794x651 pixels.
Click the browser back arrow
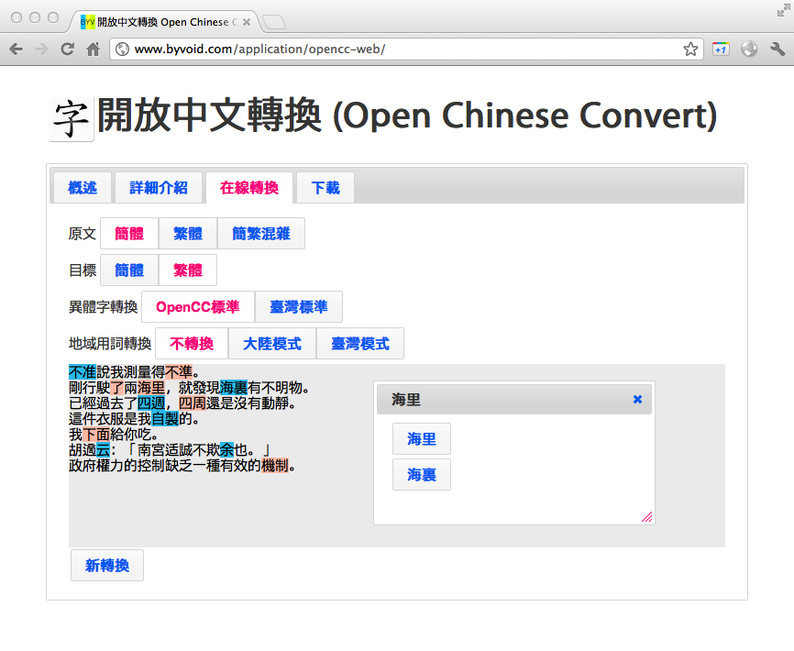pyautogui.click(x=17, y=50)
